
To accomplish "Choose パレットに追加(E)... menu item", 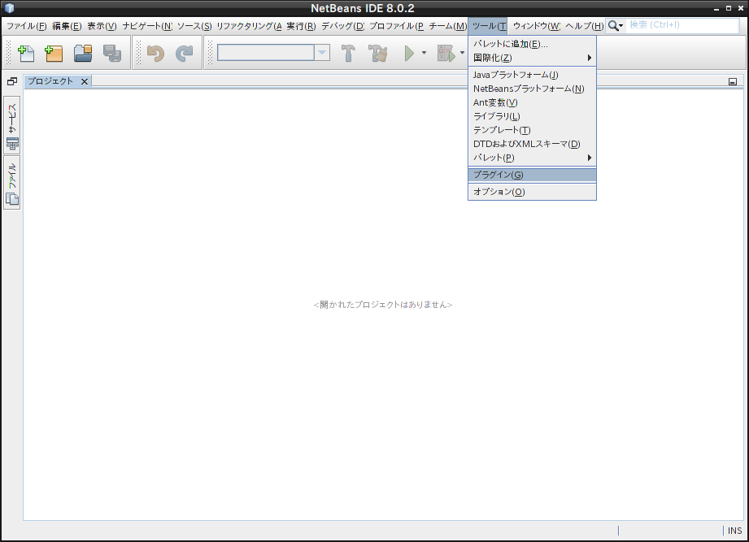I will 532,44.
